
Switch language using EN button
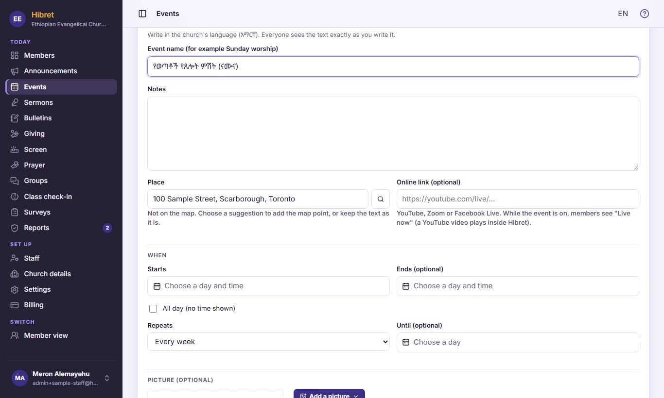tap(623, 14)
